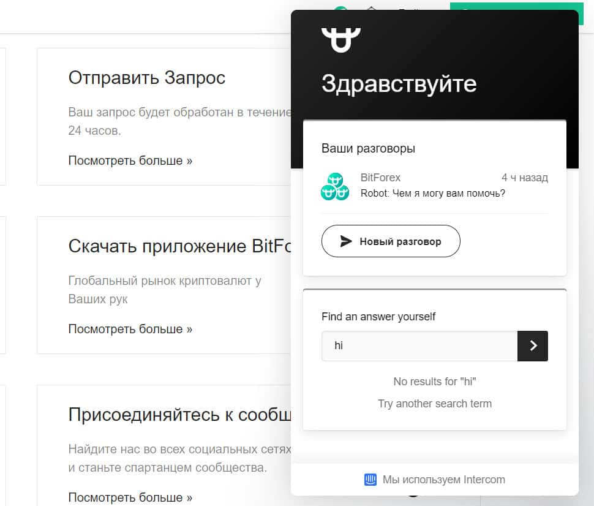Screen dimensions: 594x506
Task: Select the Присоединяйтесь к сообществу heading
Action: (179, 415)
